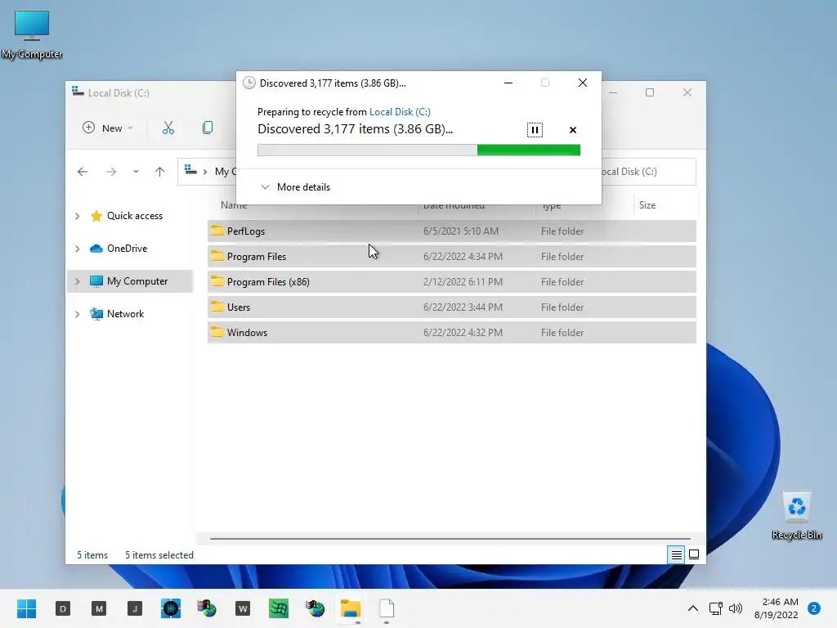Open the Windows Start menu
The width and height of the screenshot is (837, 628).
(x=27, y=608)
